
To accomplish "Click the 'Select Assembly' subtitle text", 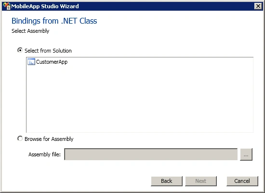I will pos(30,31).
